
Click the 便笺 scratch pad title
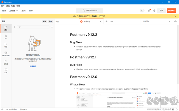coord(4,21)
